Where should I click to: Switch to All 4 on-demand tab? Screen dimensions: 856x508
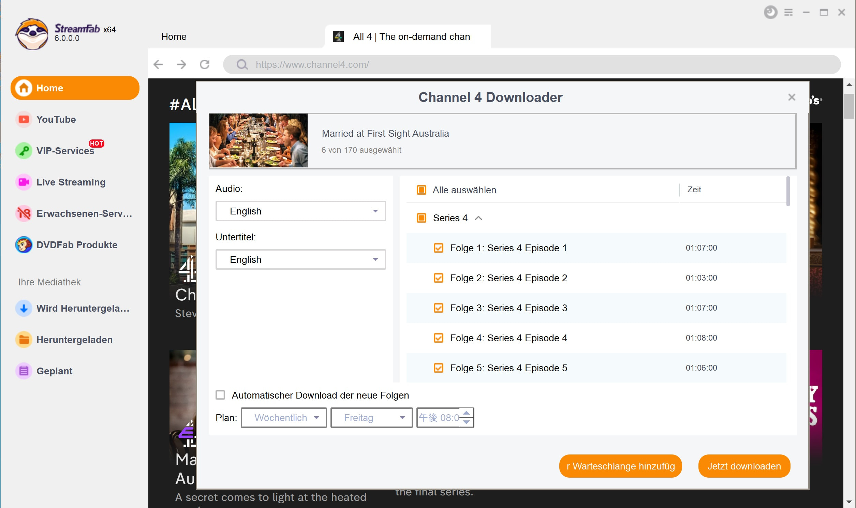pos(408,36)
